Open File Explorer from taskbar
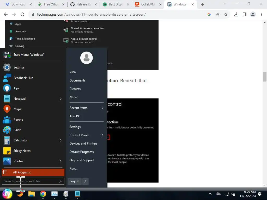This screenshot has height=200, width=267. click(32, 194)
